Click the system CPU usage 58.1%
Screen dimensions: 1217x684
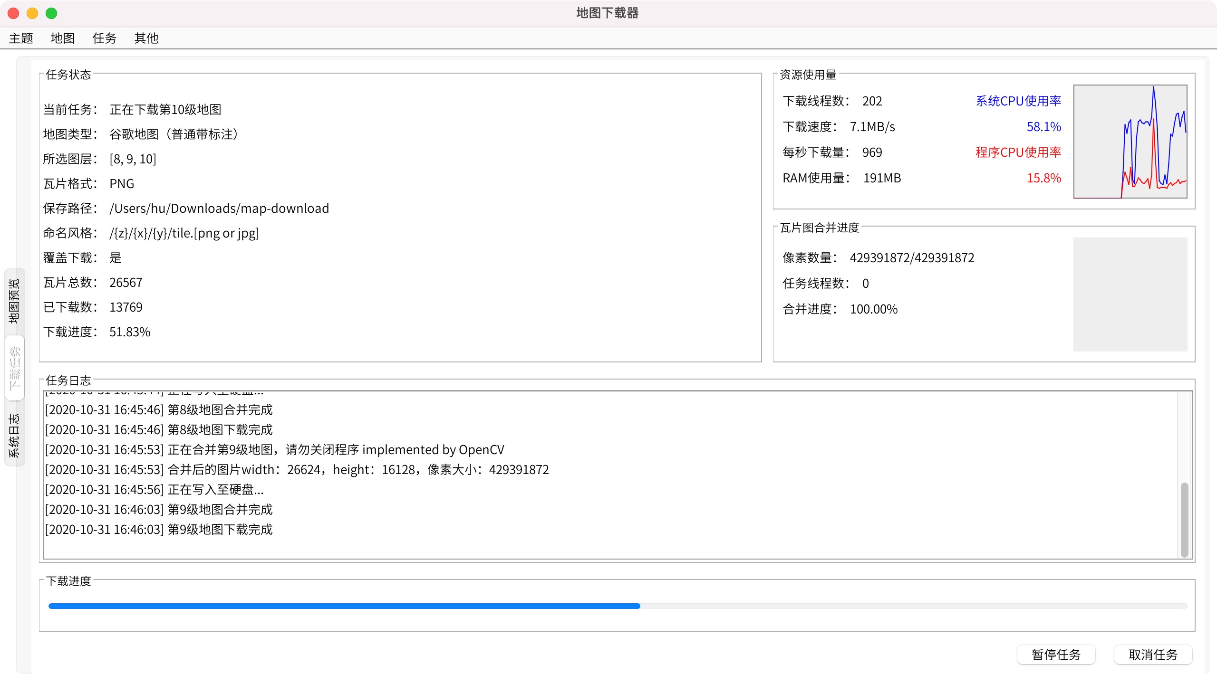(1044, 126)
